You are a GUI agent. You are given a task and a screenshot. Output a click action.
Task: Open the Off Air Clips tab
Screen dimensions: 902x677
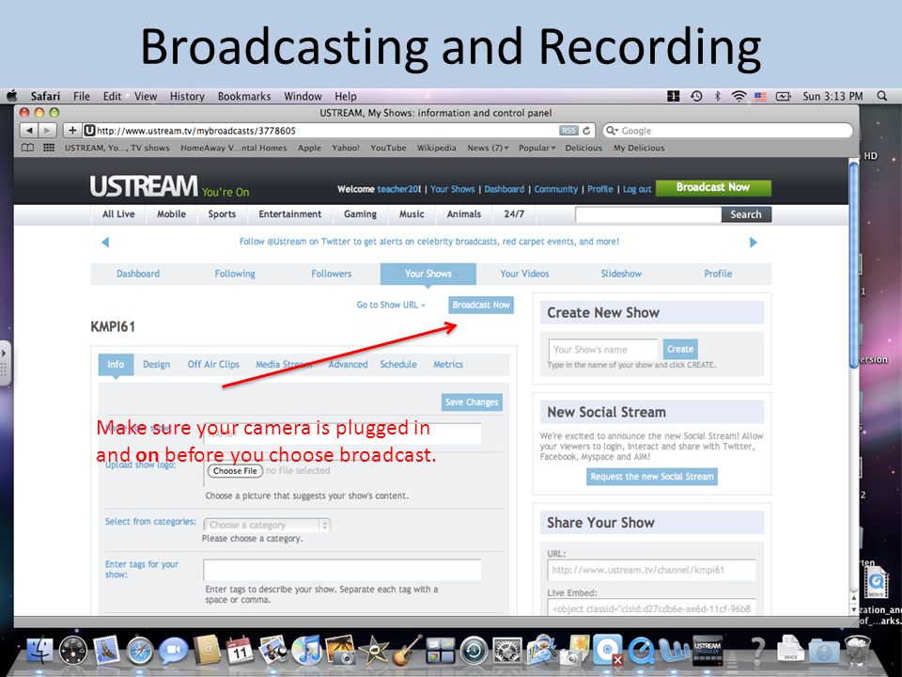point(213,365)
